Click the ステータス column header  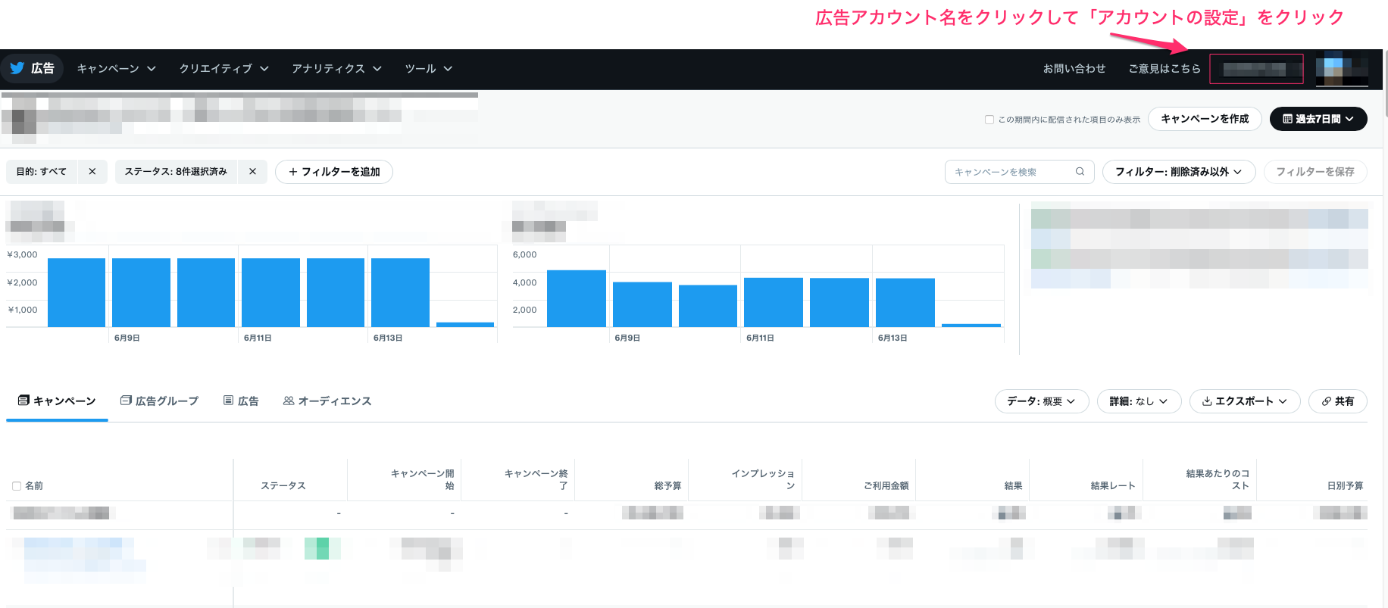click(x=283, y=486)
